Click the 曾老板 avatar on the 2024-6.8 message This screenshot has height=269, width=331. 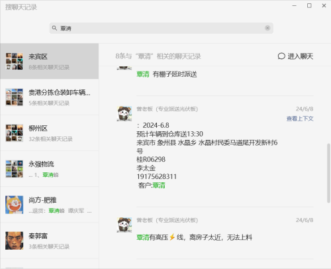coord(124,113)
